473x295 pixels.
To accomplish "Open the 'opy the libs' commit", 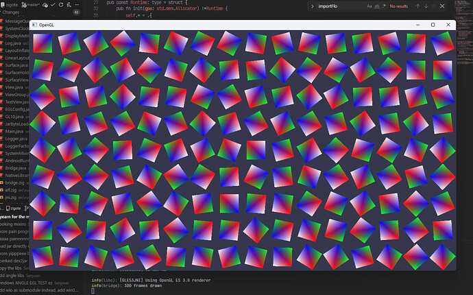I will pyautogui.click(x=14, y=268).
